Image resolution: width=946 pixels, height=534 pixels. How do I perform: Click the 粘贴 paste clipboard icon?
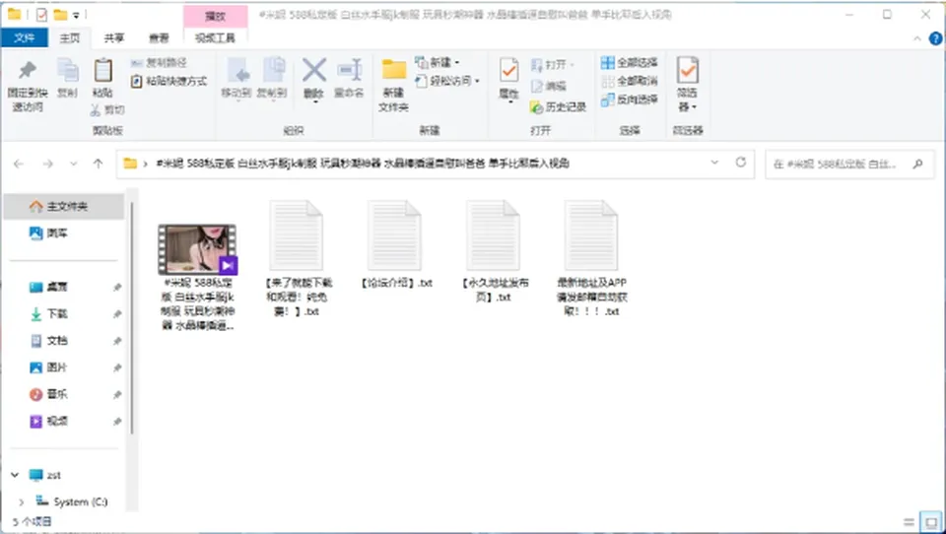click(x=102, y=71)
